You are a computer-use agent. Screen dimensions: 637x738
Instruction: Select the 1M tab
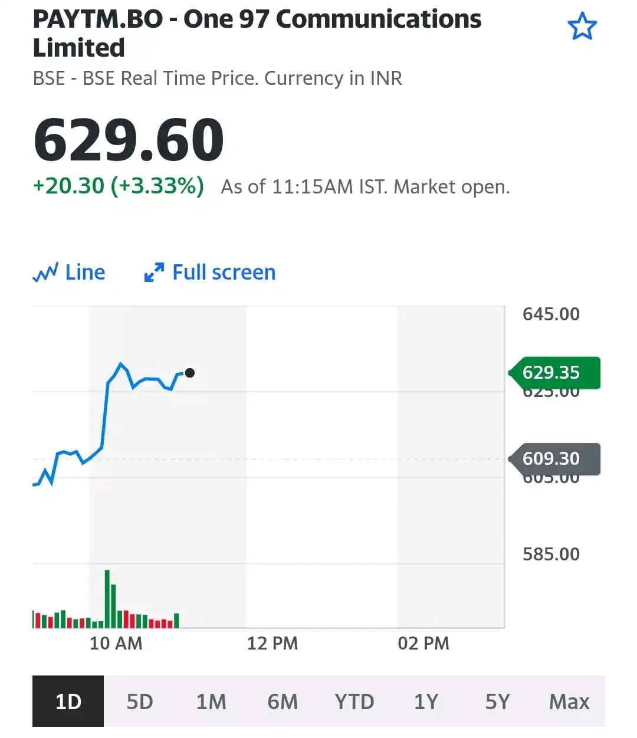click(x=211, y=701)
